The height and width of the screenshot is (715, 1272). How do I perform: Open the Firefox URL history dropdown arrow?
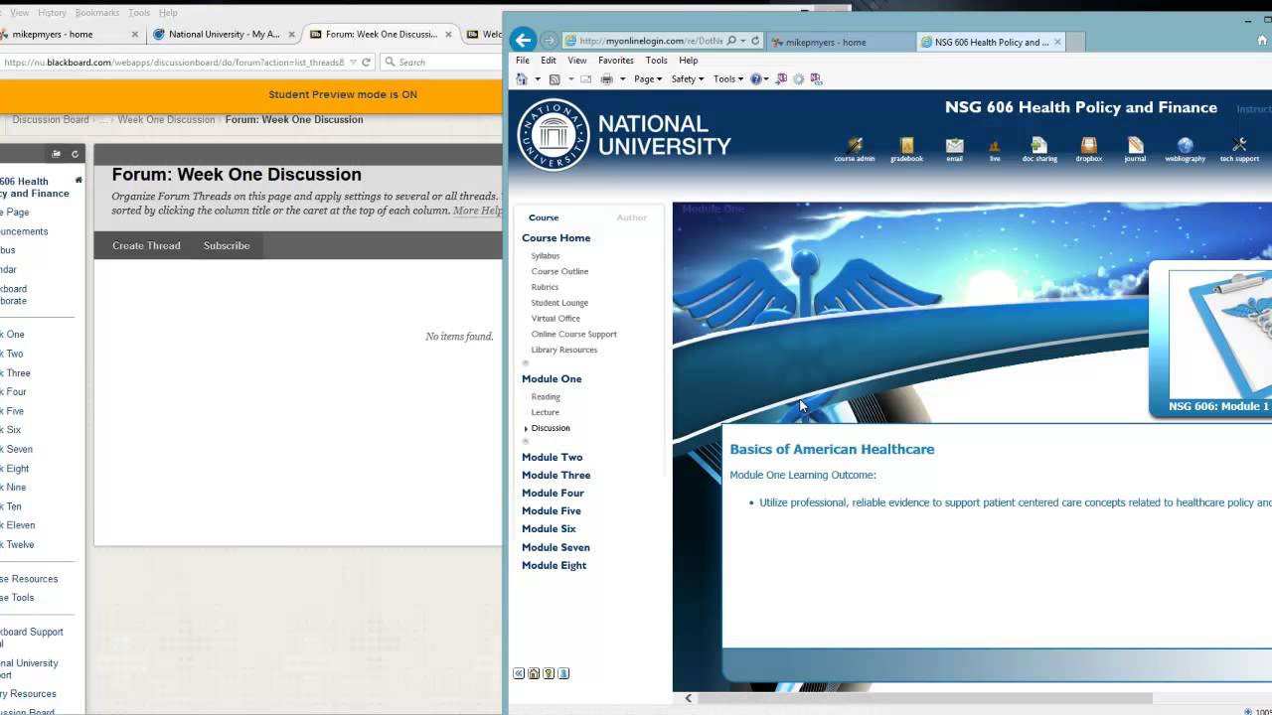click(353, 62)
